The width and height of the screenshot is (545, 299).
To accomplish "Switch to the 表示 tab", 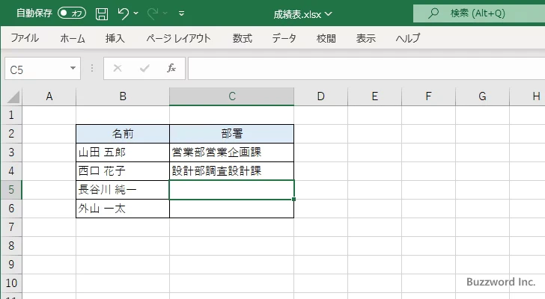I will 365,38.
